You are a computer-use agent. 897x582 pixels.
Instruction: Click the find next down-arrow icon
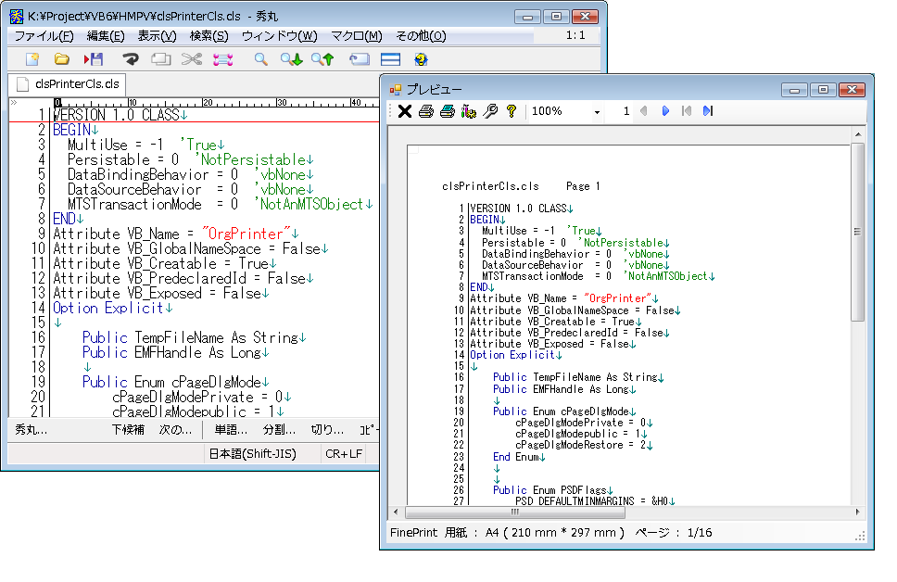pos(292,59)
